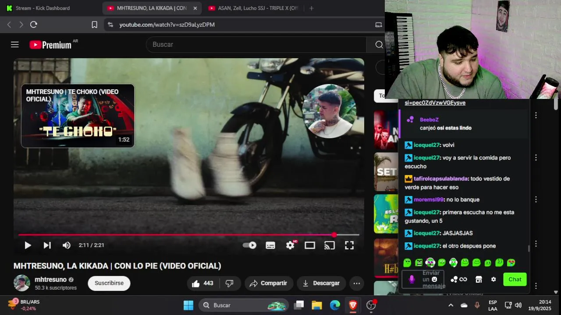Like the video with 443 likes
This screenshot has width=561, height=315.
(203, 283)
